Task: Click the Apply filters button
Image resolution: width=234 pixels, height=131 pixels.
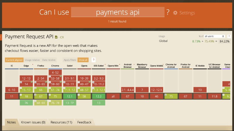Action: coord(70,60)
